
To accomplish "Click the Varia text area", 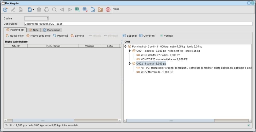I will 183,9.
